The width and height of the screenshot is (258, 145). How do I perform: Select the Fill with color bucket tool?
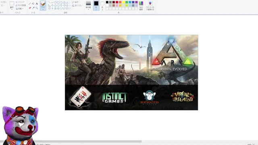33,4
